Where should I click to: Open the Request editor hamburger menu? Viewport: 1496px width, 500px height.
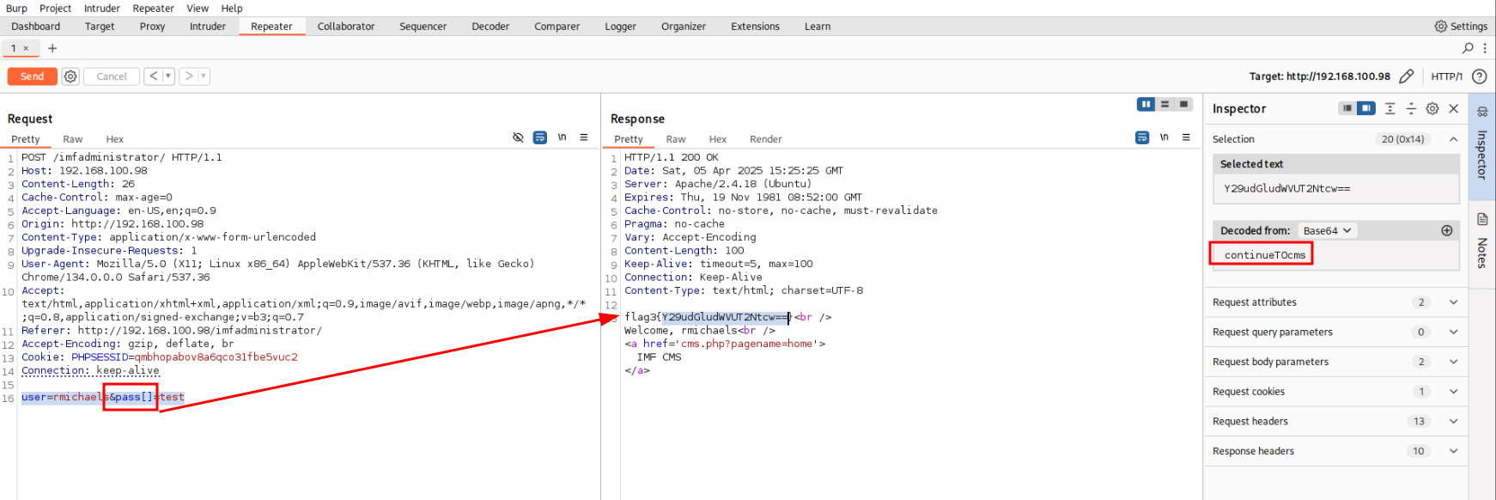coord(584,137)
